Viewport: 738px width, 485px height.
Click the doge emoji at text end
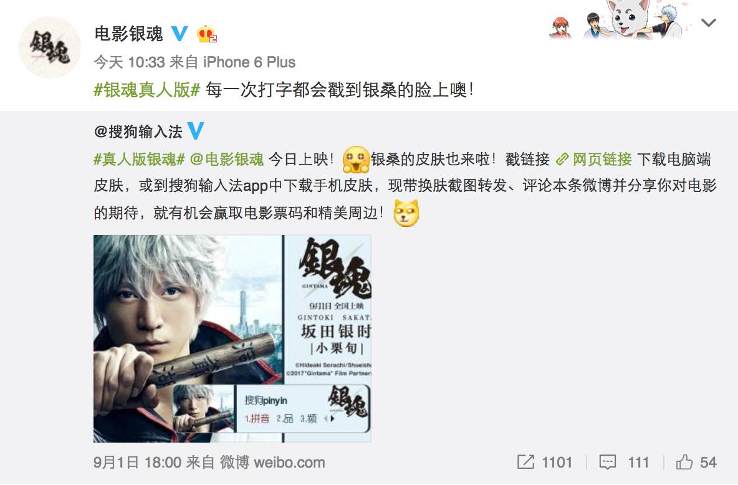406,213
